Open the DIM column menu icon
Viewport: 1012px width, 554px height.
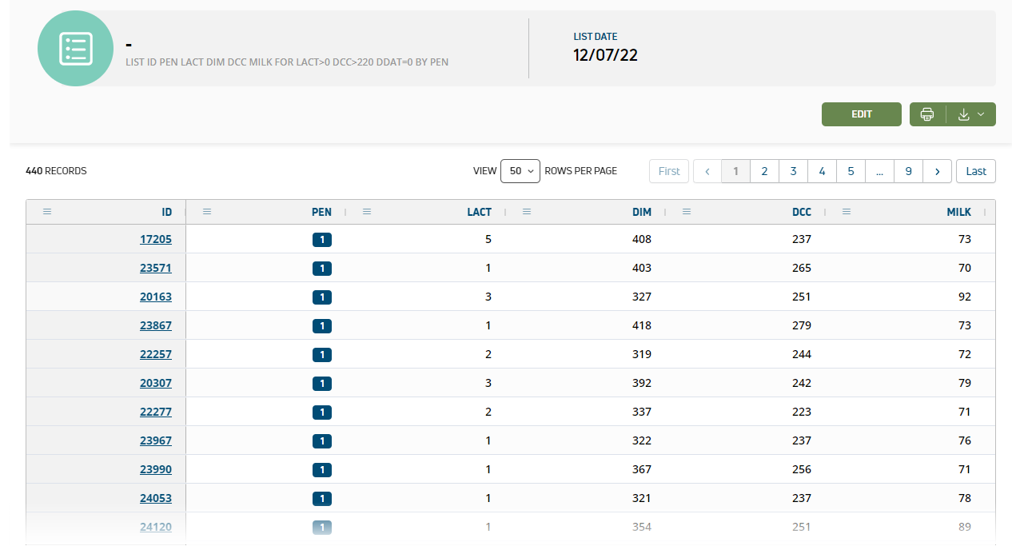527,212
